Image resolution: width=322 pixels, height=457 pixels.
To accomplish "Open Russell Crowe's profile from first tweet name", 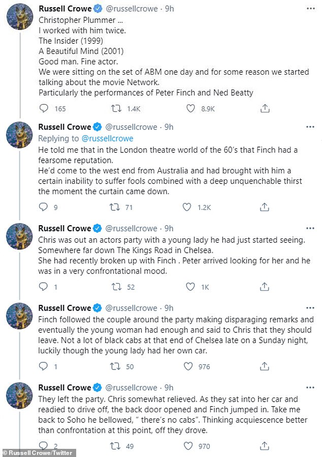I will coord(65,9).
